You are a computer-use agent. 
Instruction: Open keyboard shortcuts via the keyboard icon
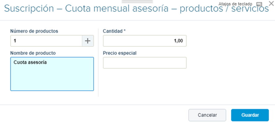click(x=259, y=4)
